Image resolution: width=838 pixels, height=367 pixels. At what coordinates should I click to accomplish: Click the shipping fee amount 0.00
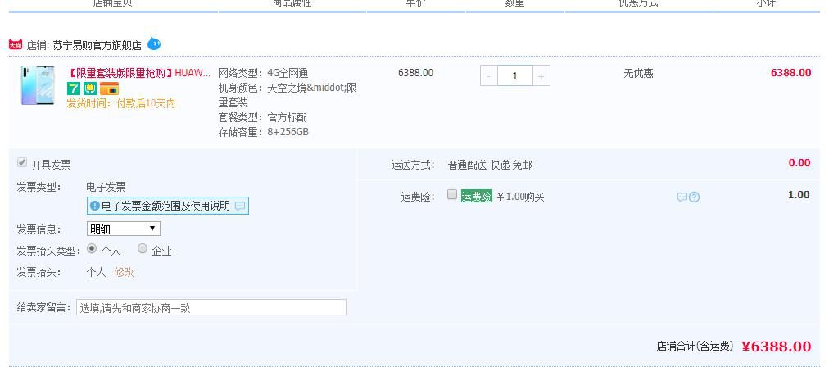coord(799,163)
